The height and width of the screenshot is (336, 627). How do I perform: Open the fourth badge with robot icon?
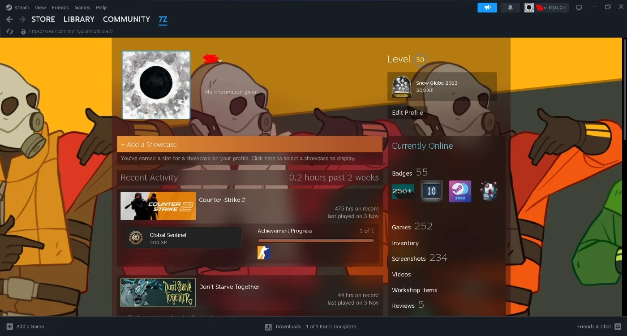(x=489, y=191)
